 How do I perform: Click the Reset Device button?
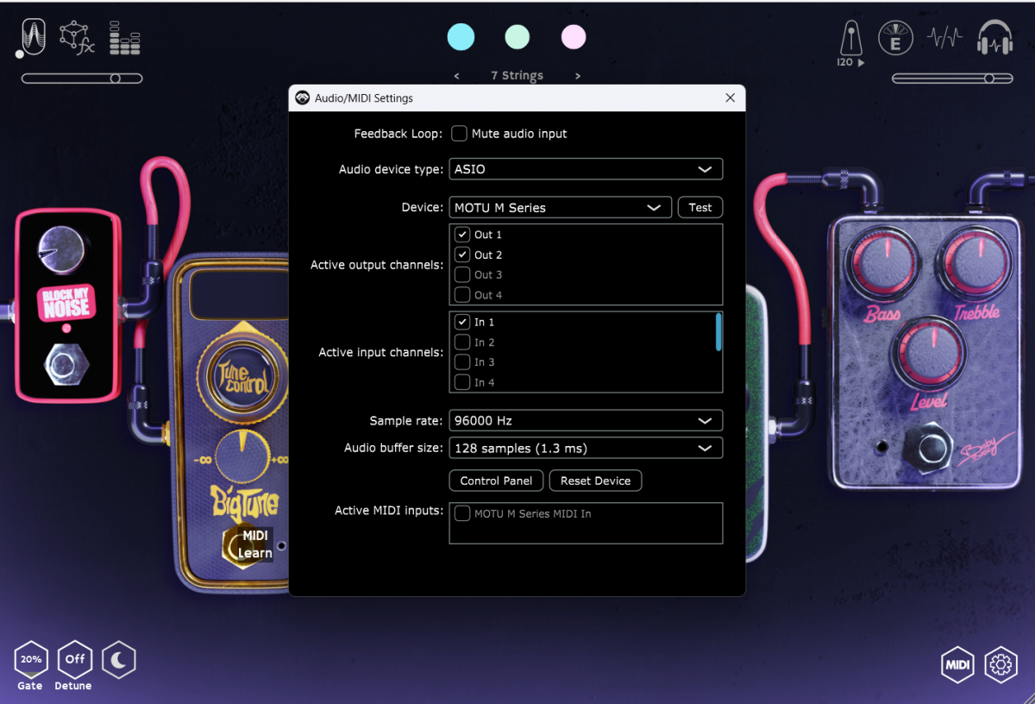point(595,481)
